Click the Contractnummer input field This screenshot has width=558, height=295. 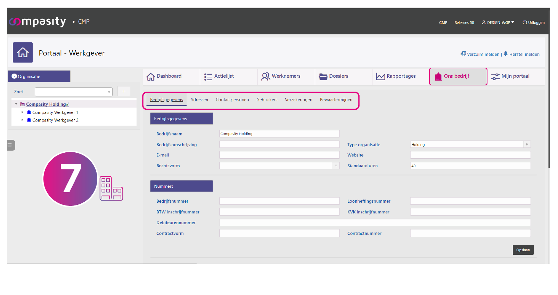tap(470, 233)
